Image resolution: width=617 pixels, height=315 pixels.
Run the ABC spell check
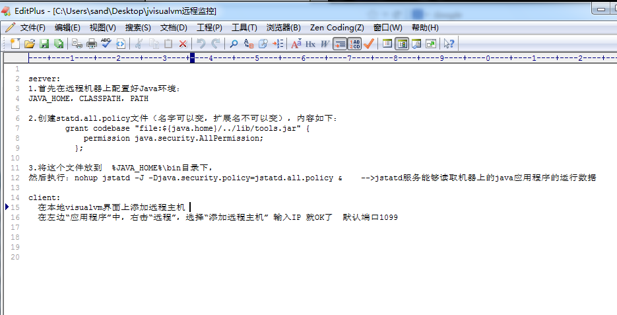[106, 44]
